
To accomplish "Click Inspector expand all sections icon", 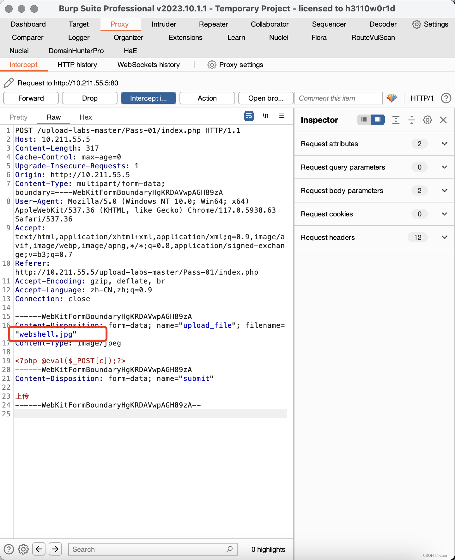I will pyautogui.click(x=396, y=120).
